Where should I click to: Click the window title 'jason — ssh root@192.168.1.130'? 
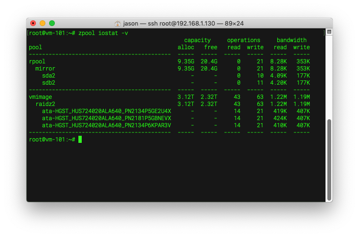[169, 23]
